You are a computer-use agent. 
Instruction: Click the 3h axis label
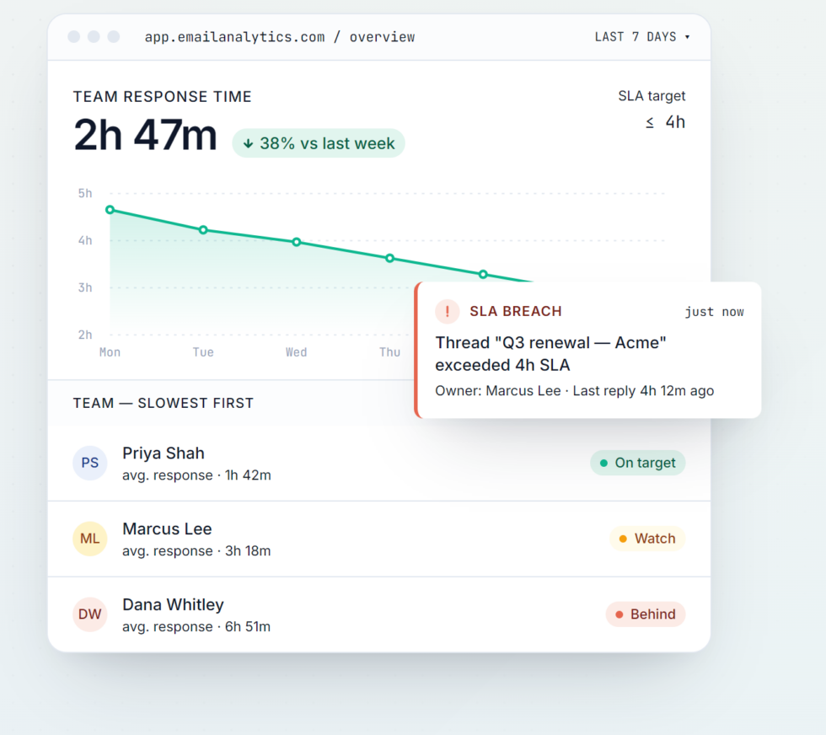point(85,287)
